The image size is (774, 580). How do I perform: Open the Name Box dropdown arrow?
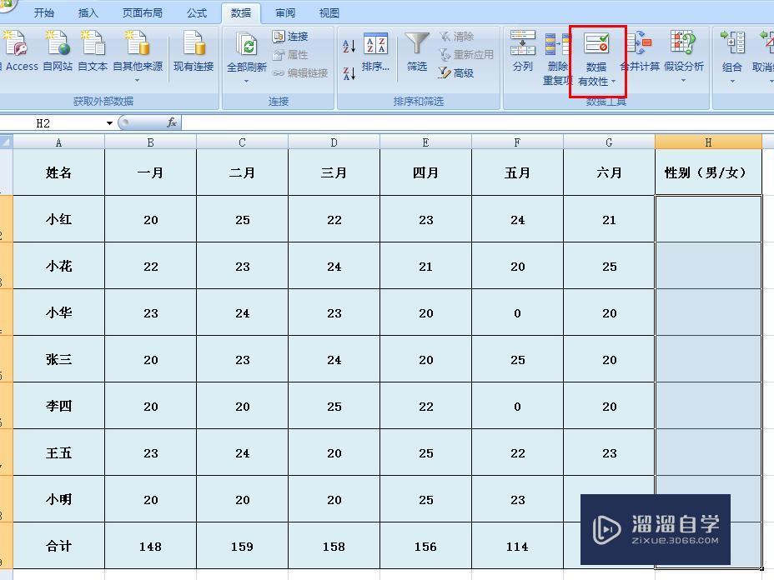coord(109,122)
